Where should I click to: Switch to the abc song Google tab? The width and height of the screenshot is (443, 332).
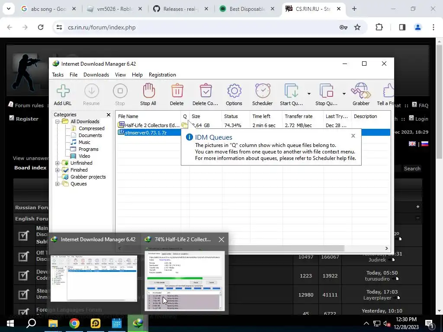point(48,9)
